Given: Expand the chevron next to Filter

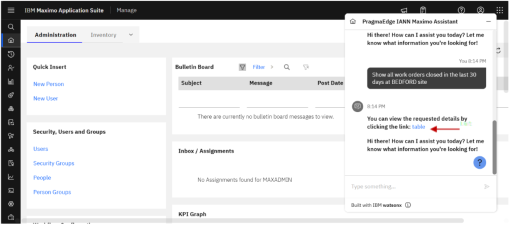Looking at the screenshot, I should (x=271, y=67).
